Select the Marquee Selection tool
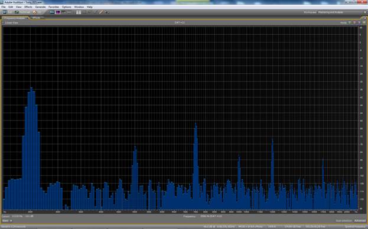The height and width of the screenshot is (229, 368). tap(84, 12)
